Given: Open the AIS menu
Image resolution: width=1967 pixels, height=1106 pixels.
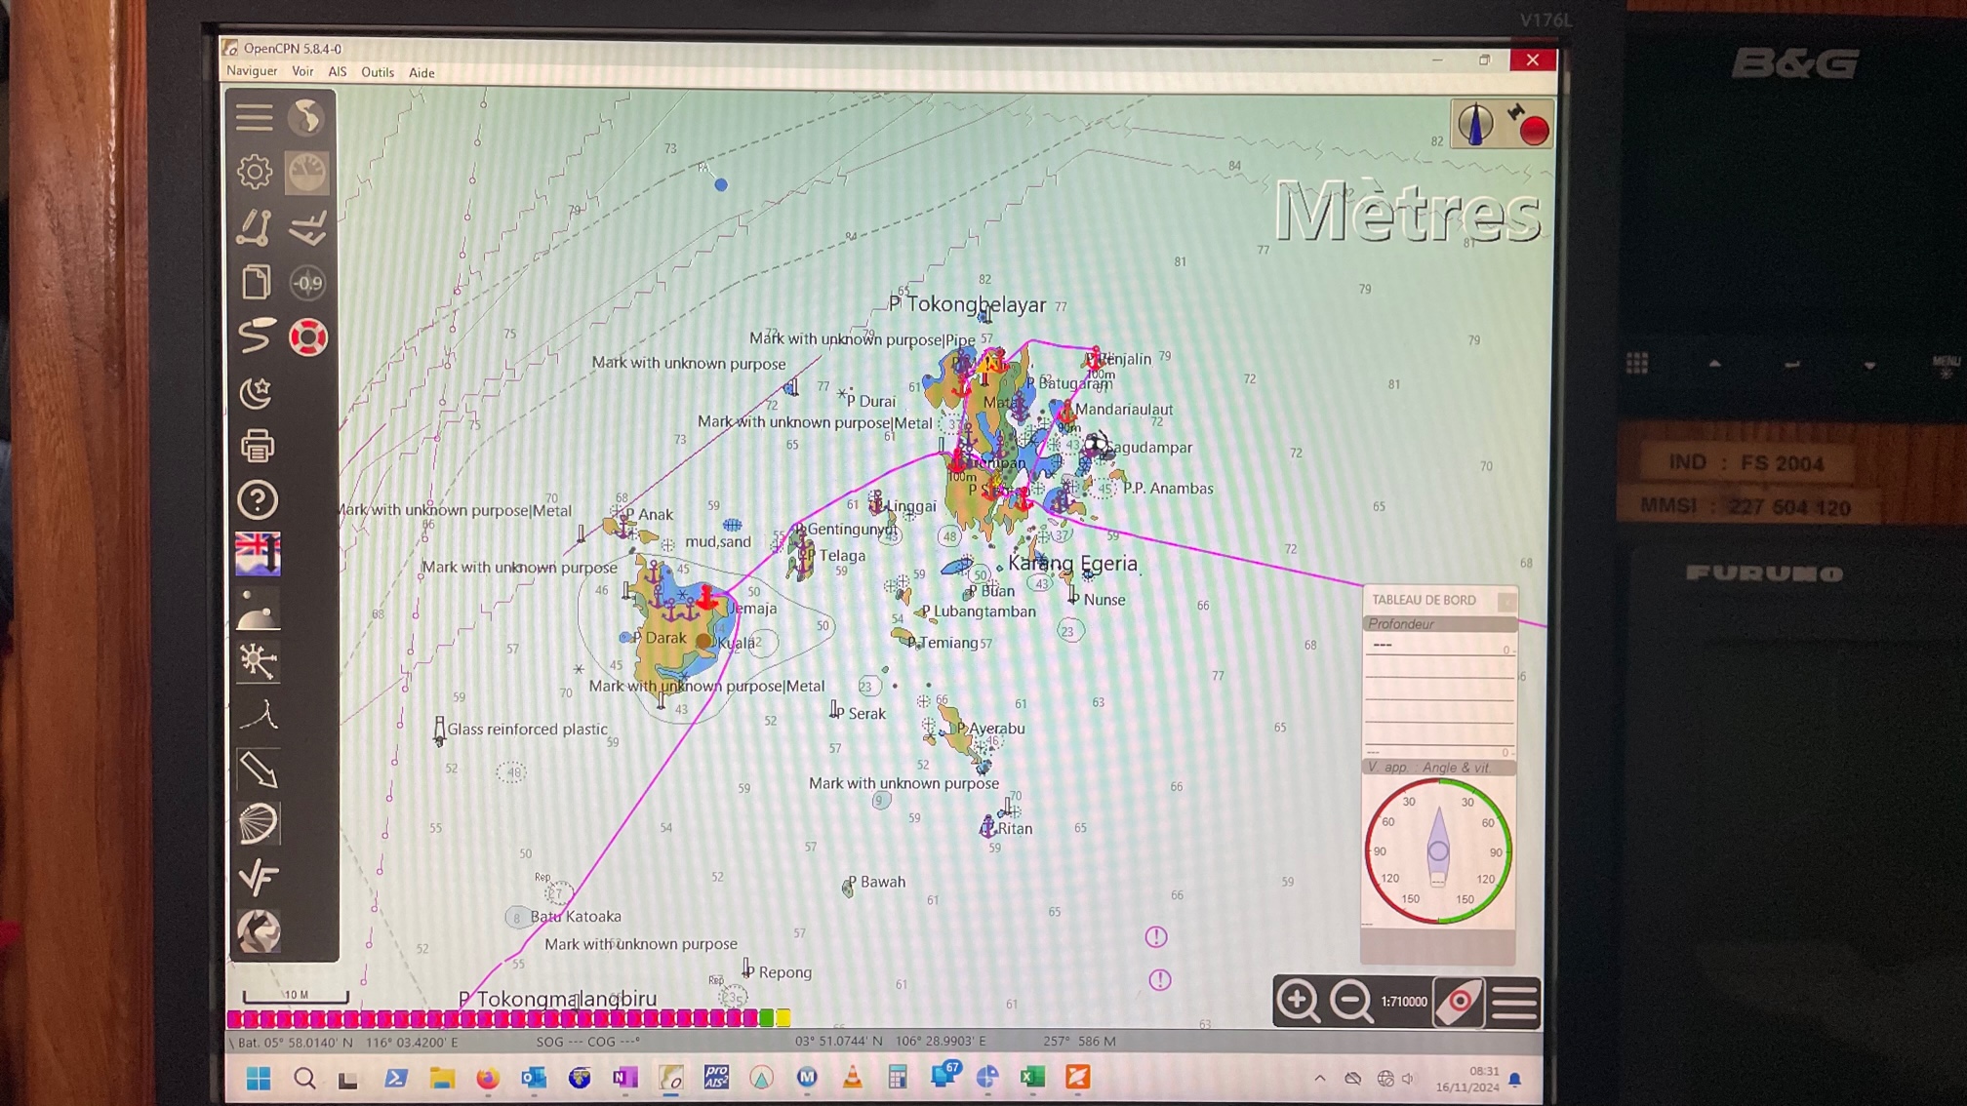Looking at the screenshot, I should (338, 72).
